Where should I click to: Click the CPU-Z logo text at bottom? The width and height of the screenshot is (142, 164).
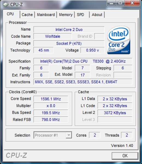(16, 155)
